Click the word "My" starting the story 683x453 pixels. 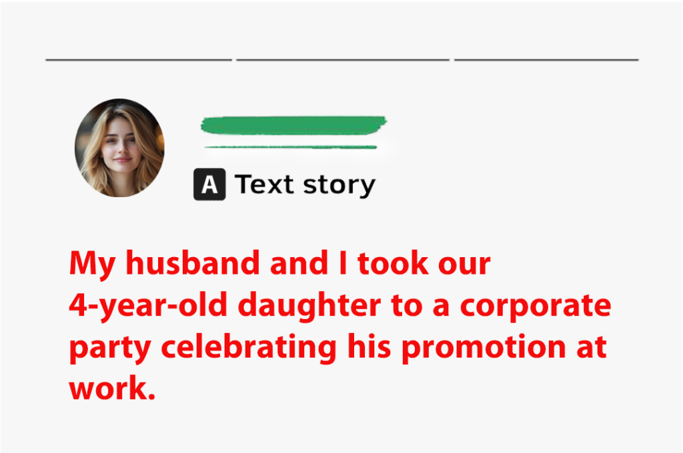92,264
